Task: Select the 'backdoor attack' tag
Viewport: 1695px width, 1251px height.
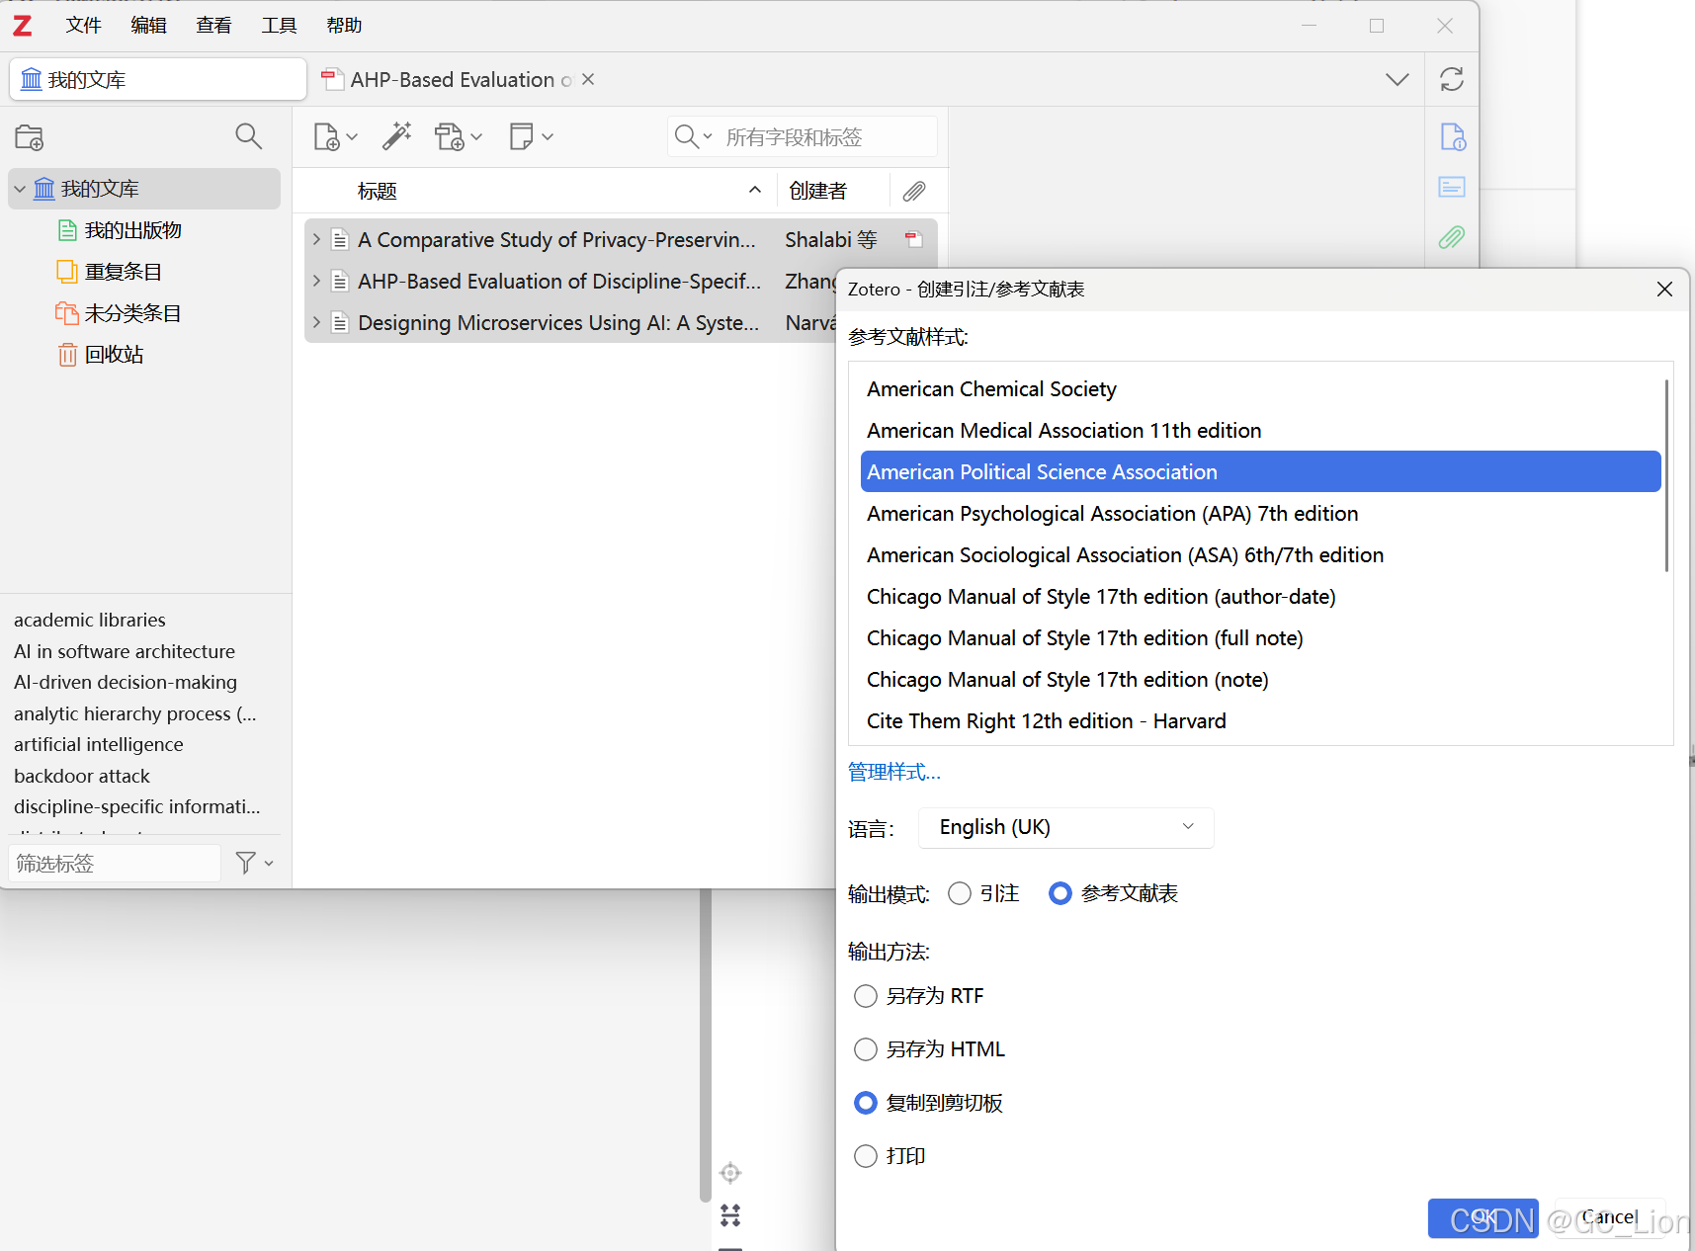Action: [82, 776]
